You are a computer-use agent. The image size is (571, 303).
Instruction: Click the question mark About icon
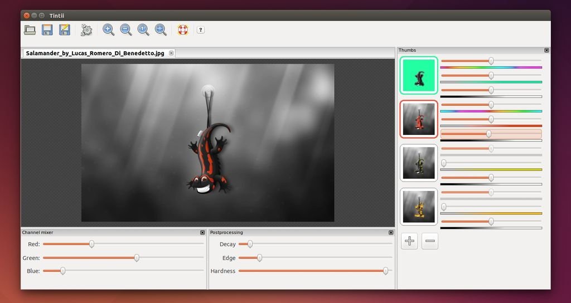[x=201, y=30]
